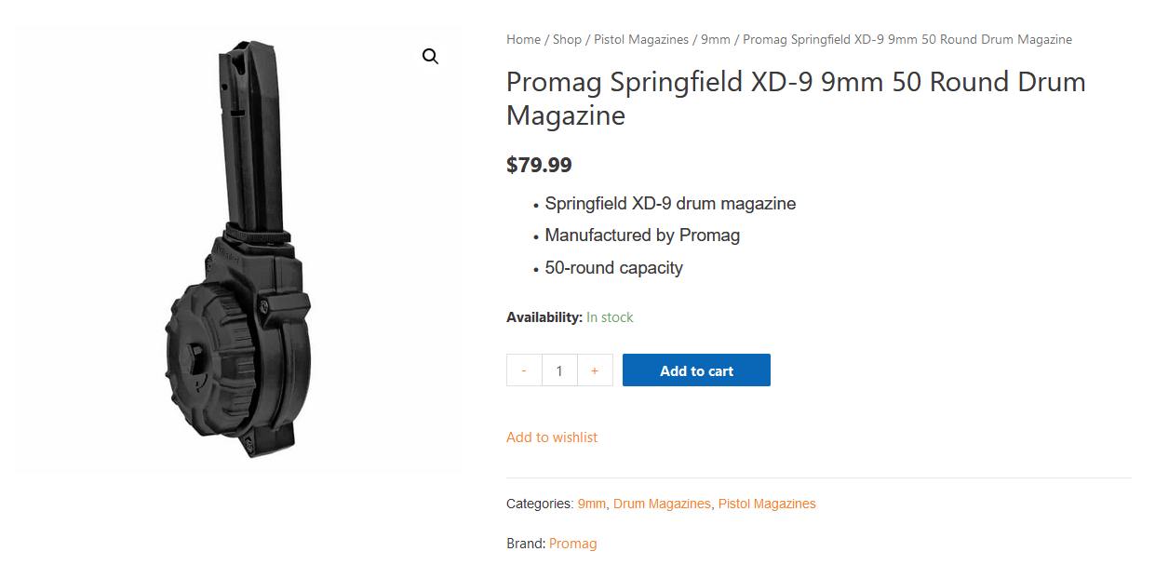
Task: Click the 50-round capacity bullet text
Action: pyautogui.click(x=614, y=268)
